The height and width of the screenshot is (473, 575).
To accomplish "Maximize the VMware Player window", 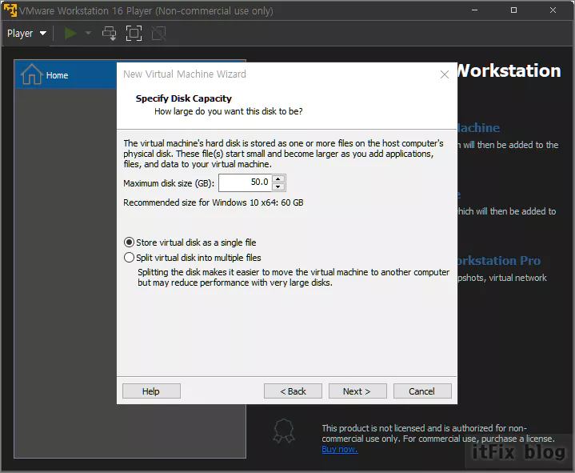I will [x=513, y=10].
